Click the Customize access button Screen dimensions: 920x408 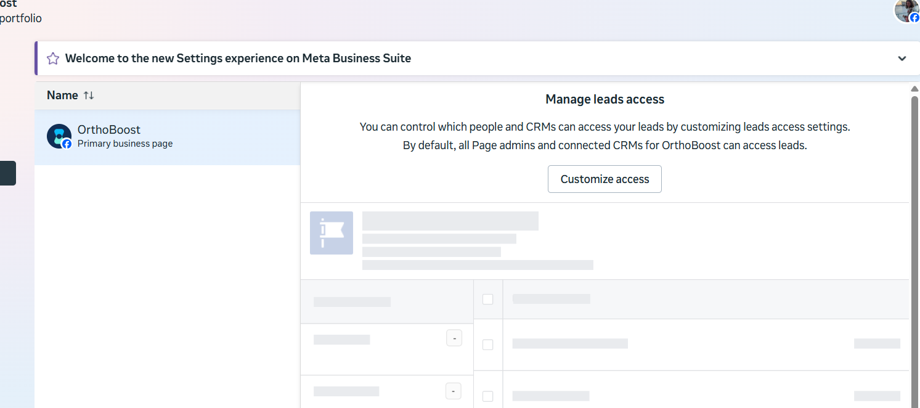point(605,179)
